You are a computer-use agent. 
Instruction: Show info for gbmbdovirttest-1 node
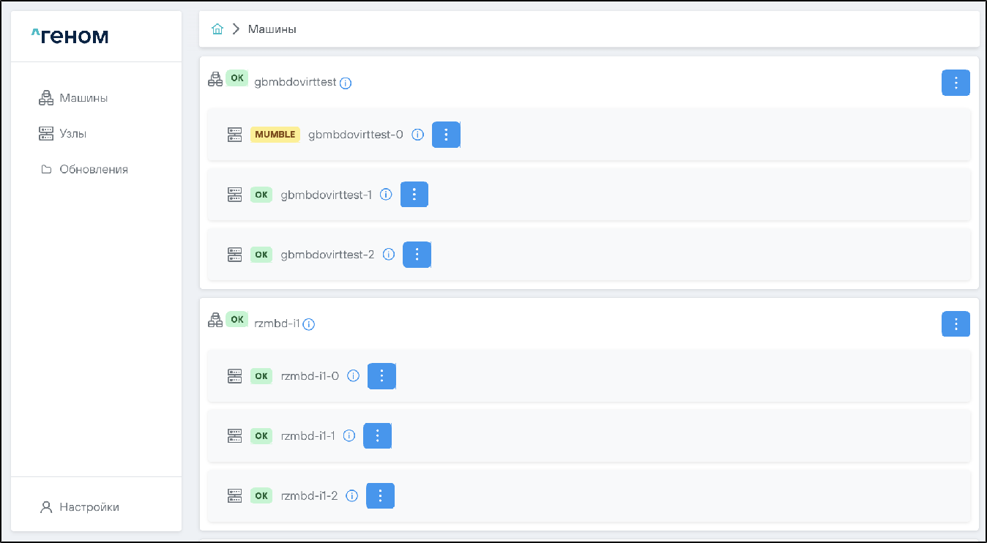[386, 195]
